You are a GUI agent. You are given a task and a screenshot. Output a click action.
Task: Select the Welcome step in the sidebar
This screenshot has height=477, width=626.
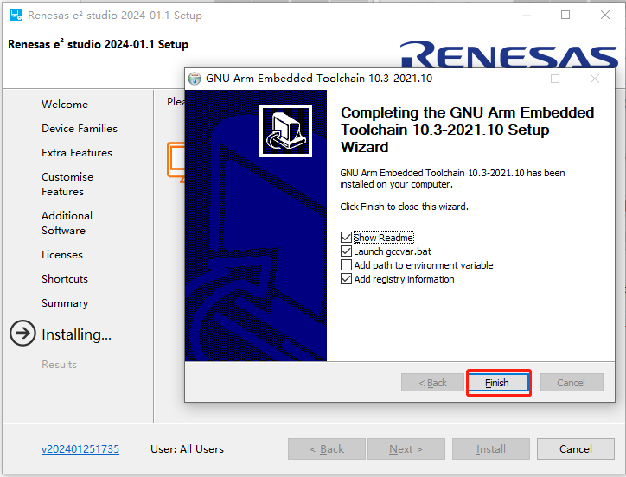coord(65,105)
